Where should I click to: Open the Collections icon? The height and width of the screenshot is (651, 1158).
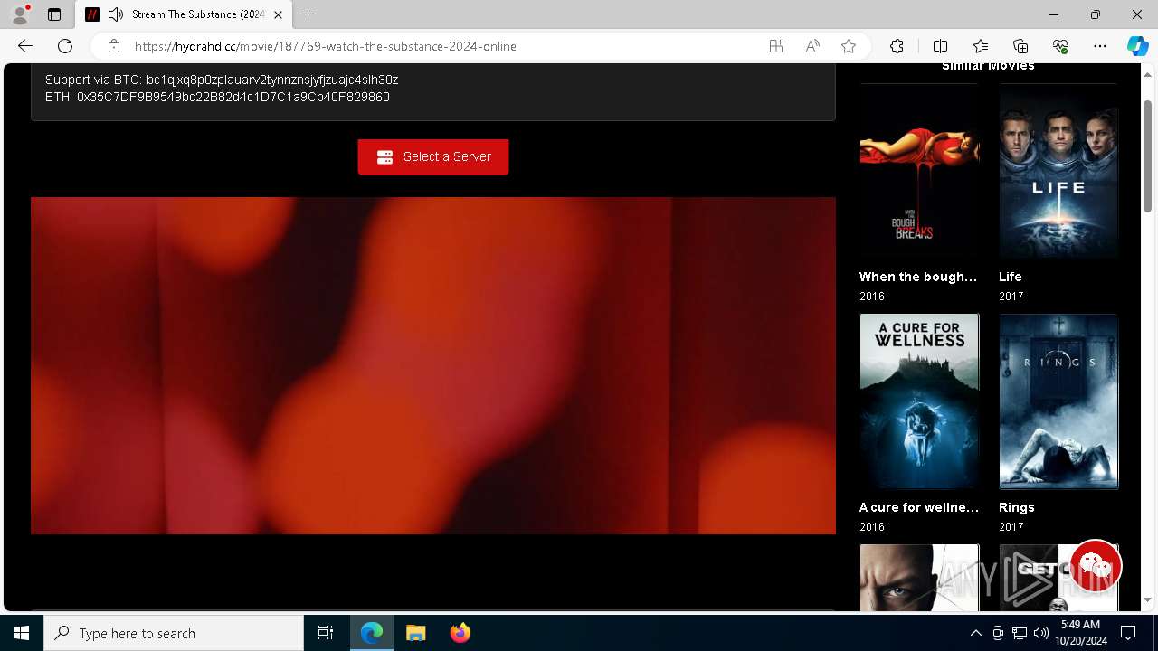1020,46
